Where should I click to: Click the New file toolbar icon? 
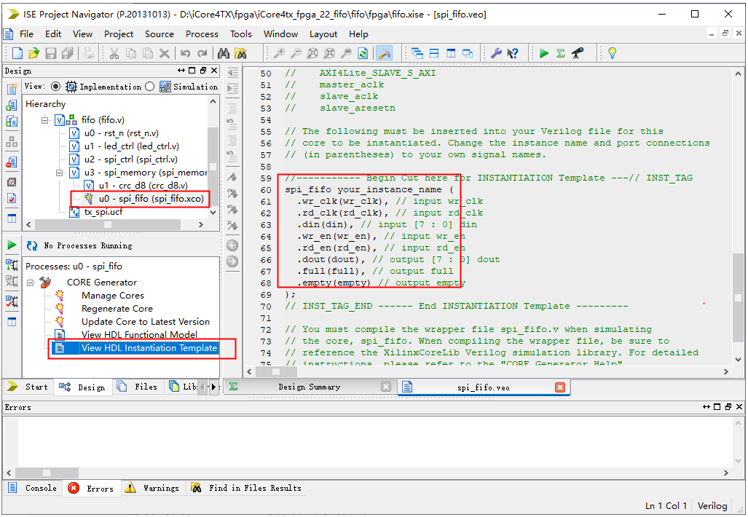(17, 53)
